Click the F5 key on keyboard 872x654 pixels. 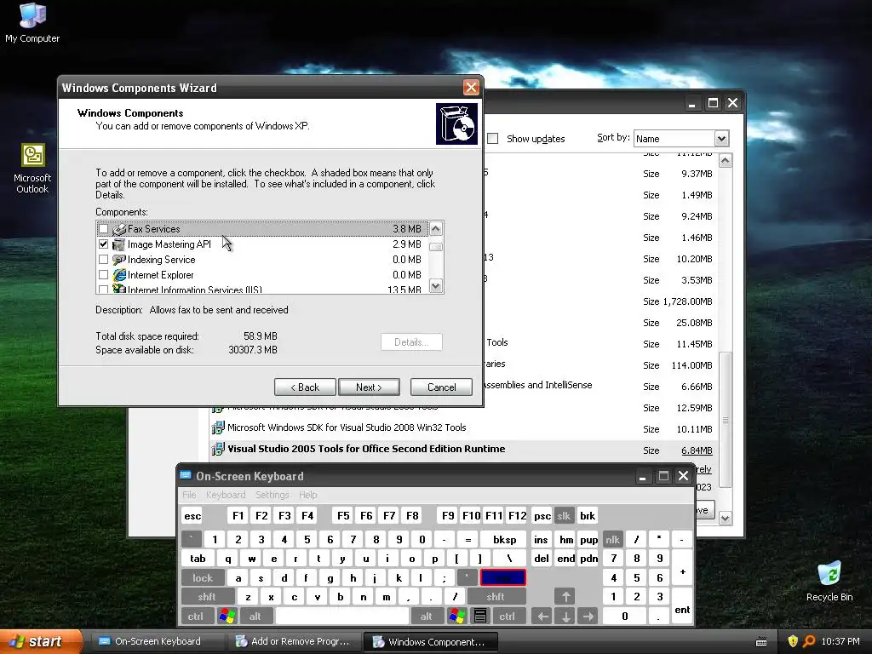click(343, 516)
